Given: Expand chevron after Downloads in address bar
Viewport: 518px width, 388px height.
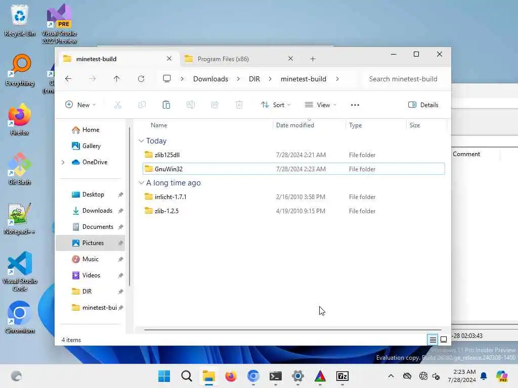Looking at the screenshot, I should 238,79.
